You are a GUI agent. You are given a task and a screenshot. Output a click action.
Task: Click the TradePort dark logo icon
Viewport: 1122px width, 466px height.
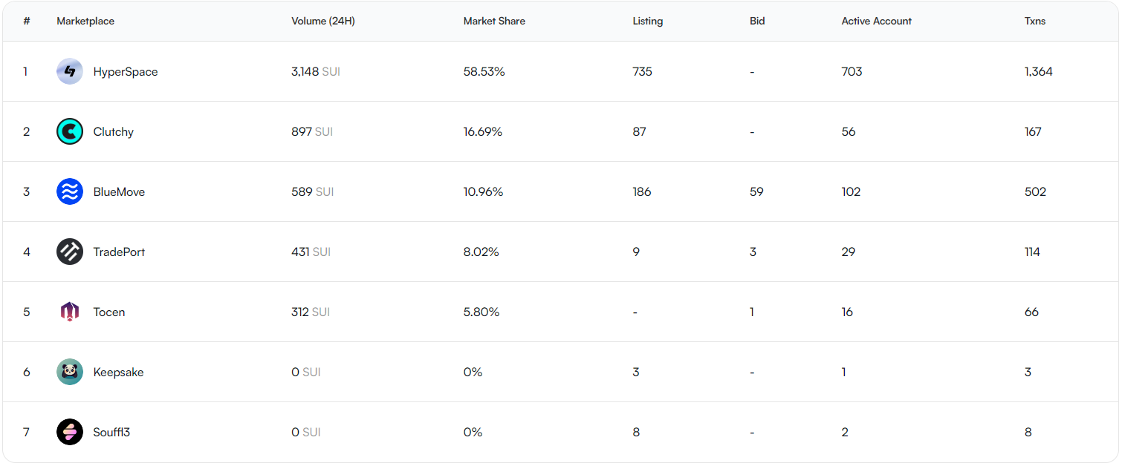click(70, 252)
